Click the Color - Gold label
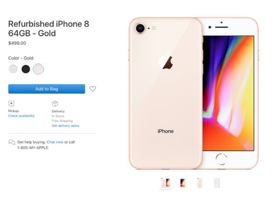276x207 pixels. pos(21,58)
